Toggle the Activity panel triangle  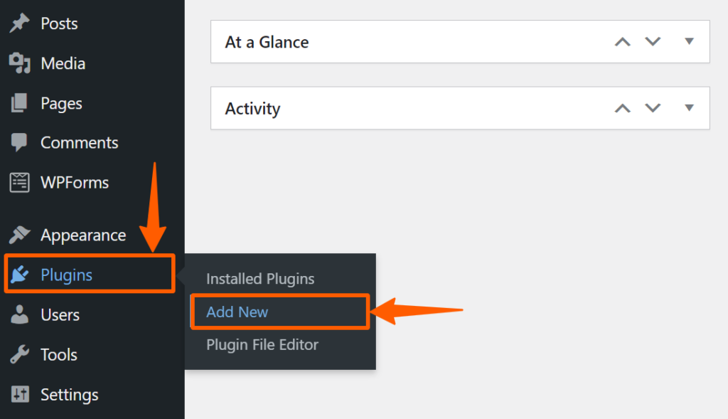pos(690,107)
